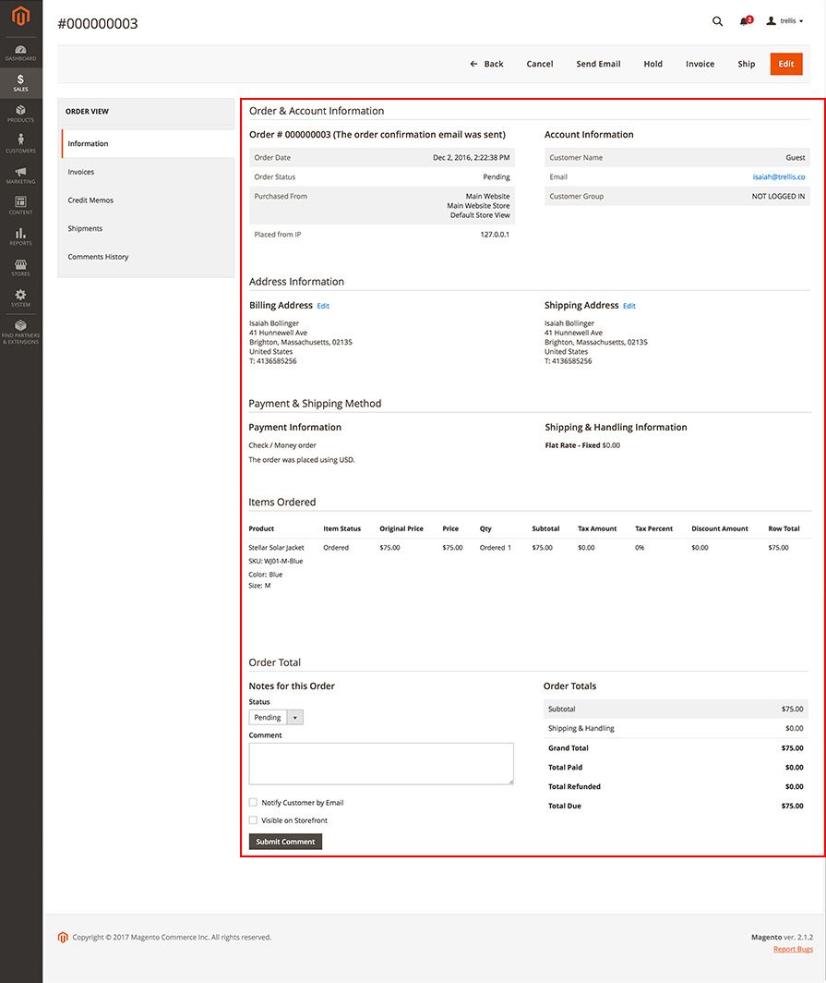Open the notifications bell icon
Screen dimensions: 826x983
pyautogui.click(x=744, y=20)
